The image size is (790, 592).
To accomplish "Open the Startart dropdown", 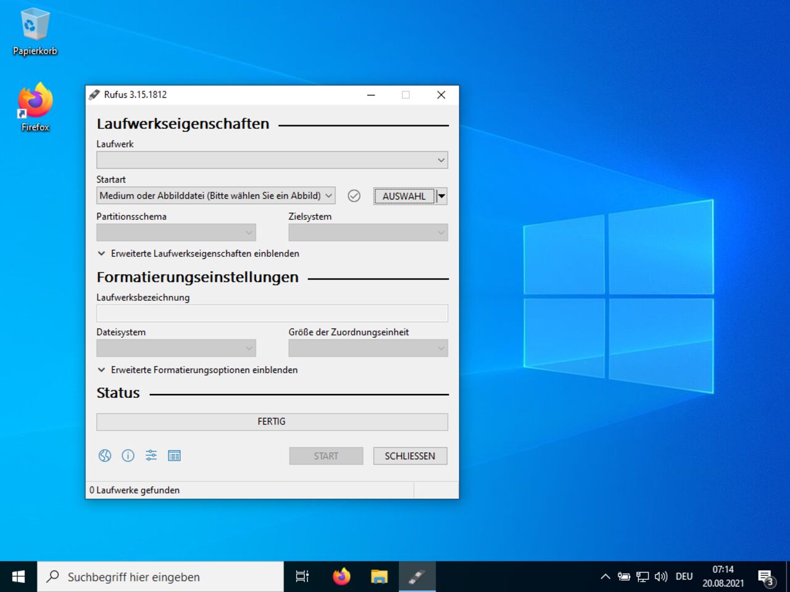I will tap(216, 195).
